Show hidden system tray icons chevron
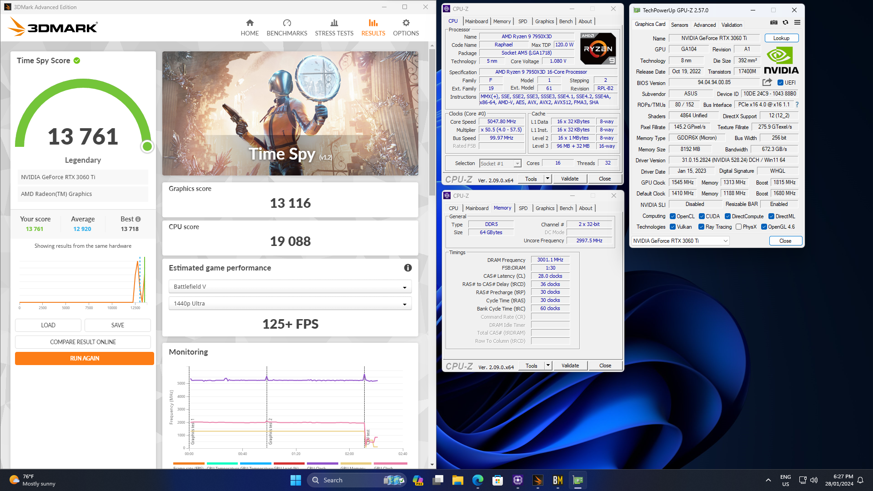 click(768, 480)
